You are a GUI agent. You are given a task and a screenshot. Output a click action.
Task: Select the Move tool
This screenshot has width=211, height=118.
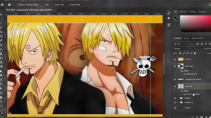[1, 14]
